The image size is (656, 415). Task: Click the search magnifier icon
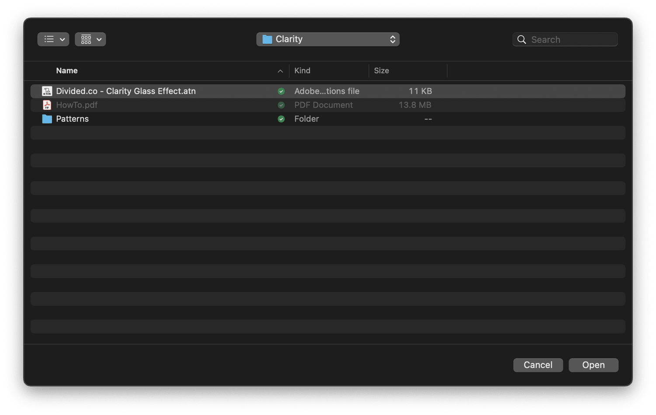point(522,39)
